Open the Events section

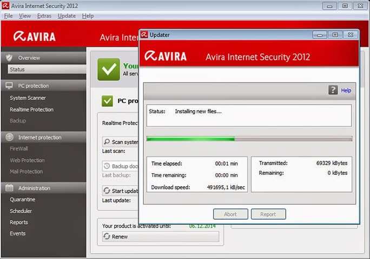[x=17, y=233]
